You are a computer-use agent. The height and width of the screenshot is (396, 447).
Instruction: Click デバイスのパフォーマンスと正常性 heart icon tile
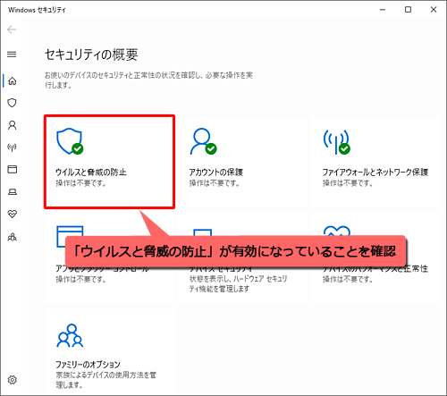click(337, 232)
